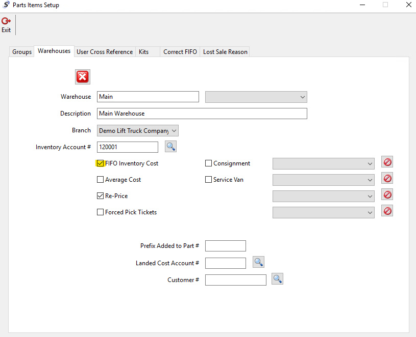The width and height of the screenshot is (416, 337).
Task: Click the Warehouse name field
Action: 148,97
